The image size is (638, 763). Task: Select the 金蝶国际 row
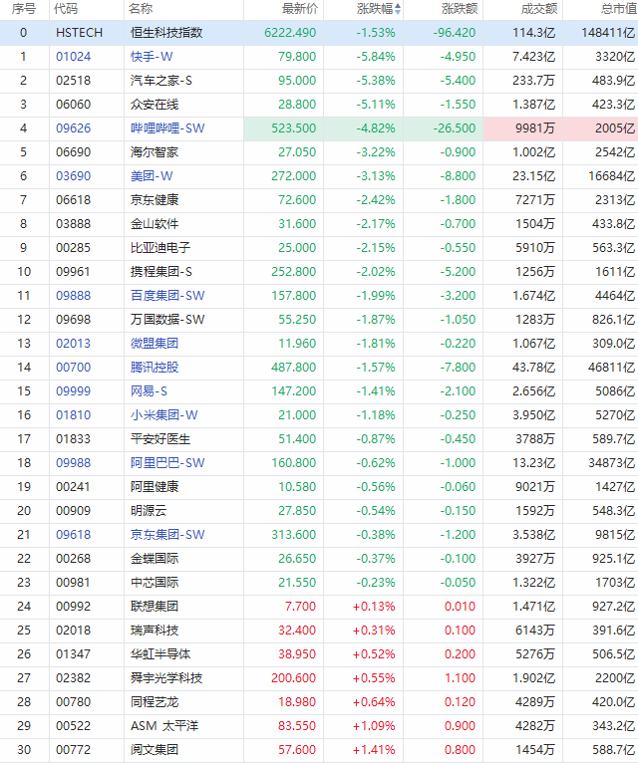[x=319, y=558]
